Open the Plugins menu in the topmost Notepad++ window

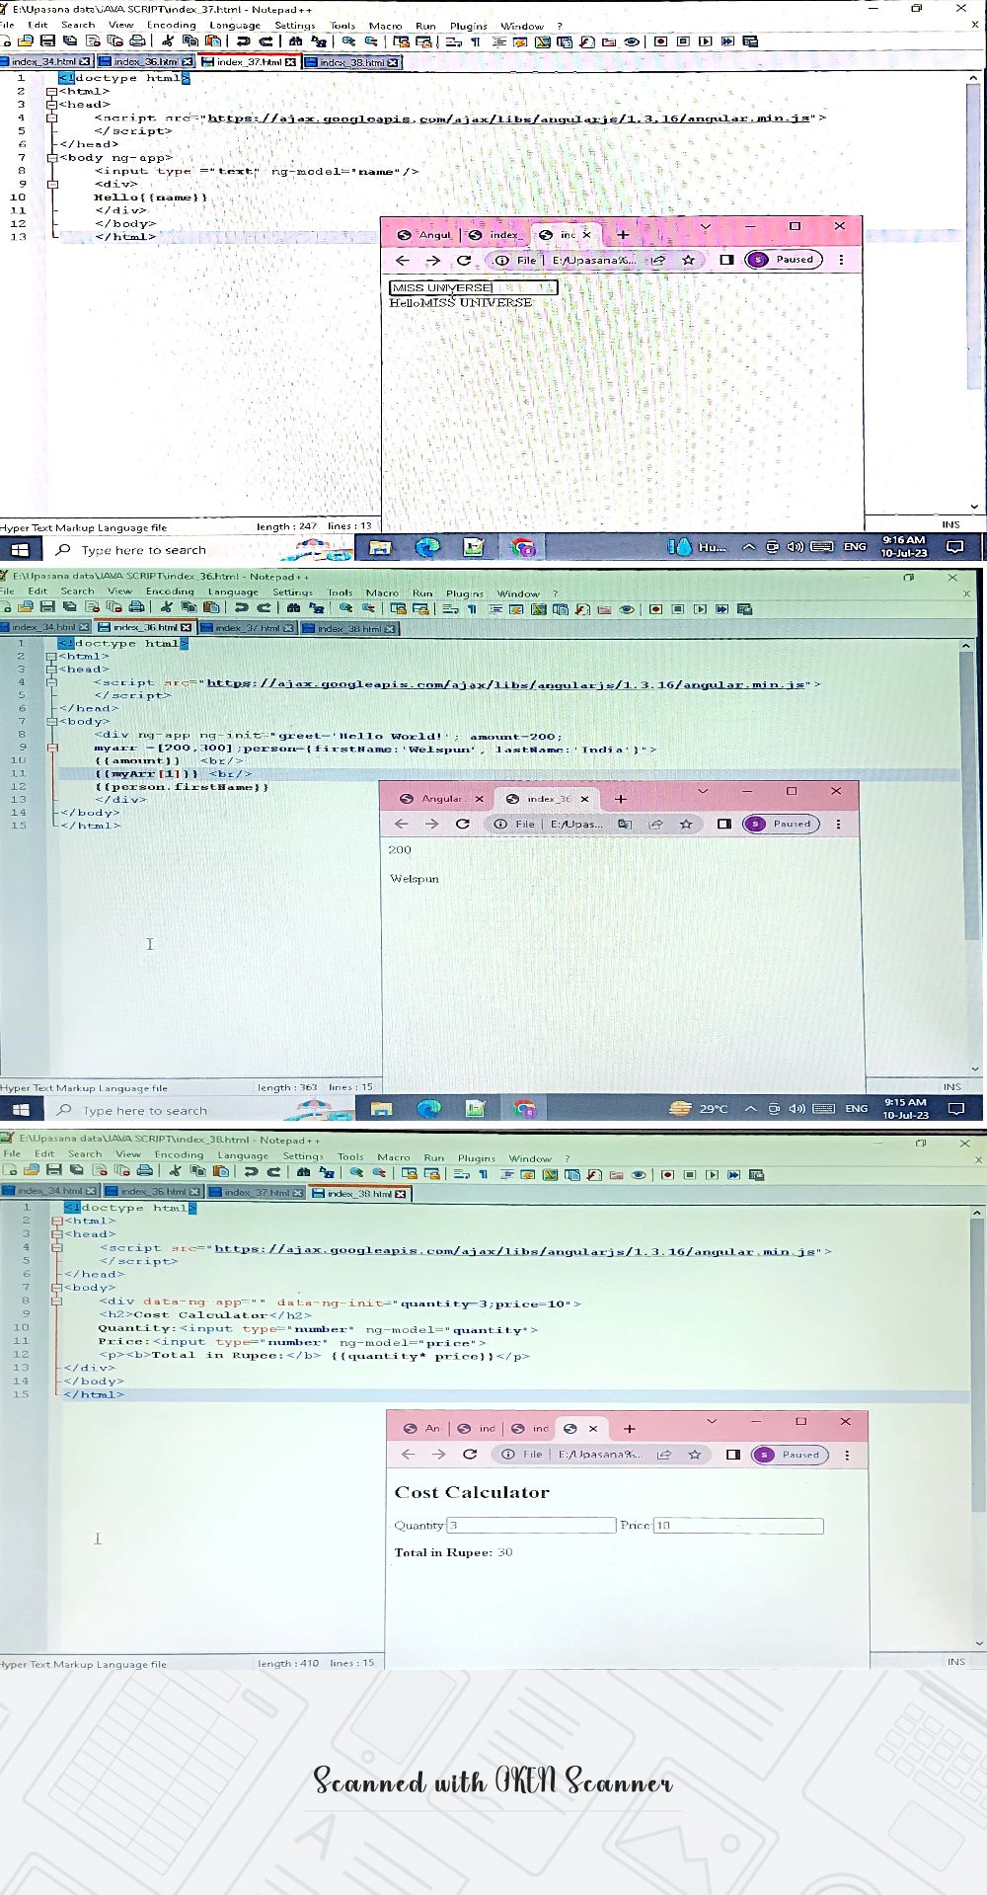(x=468, y=26)
